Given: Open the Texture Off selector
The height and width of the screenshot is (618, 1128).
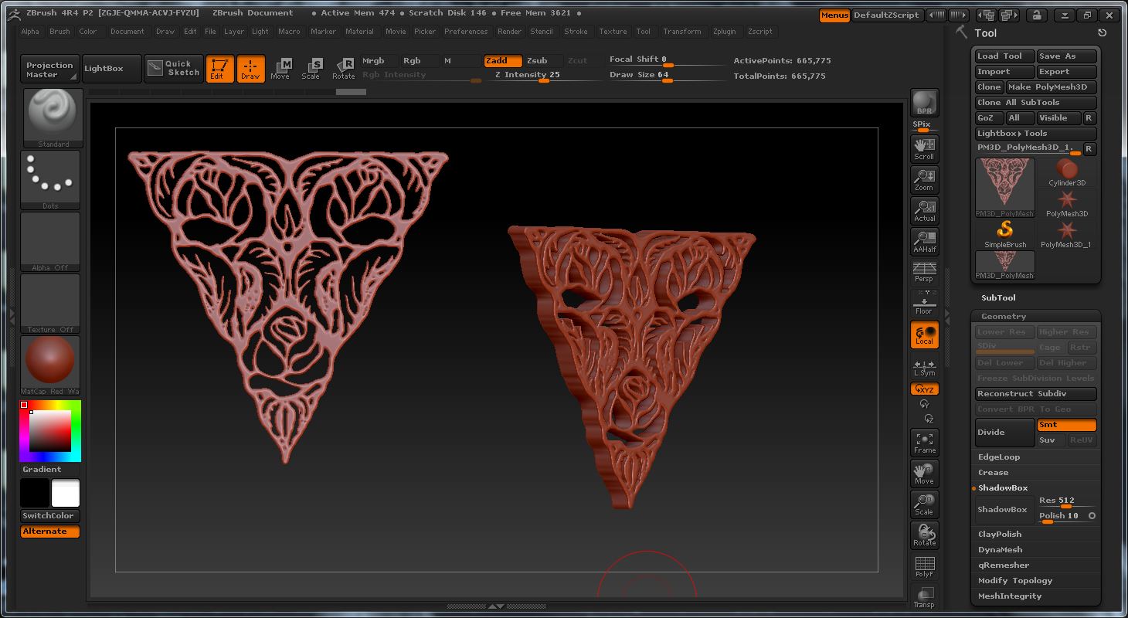Looking at the screenshot, I should (51, 304).
